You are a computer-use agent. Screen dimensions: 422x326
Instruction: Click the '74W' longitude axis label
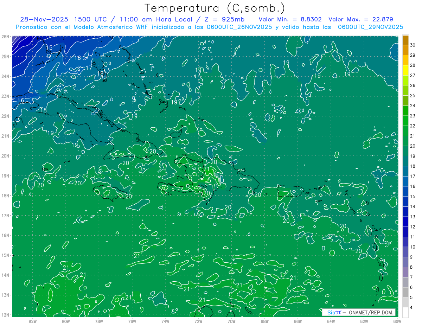click(165, 321)
